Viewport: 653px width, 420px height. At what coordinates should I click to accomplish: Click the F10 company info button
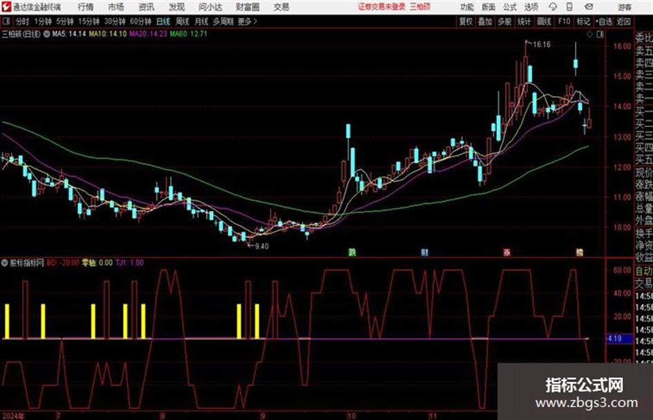click(x=564, y=21)
